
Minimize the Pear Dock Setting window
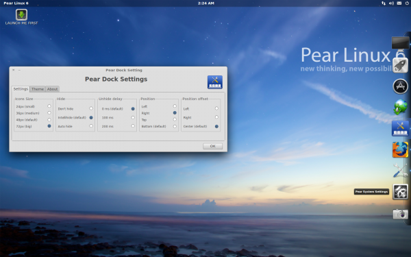pyautogui.click(x=19, y=70)
